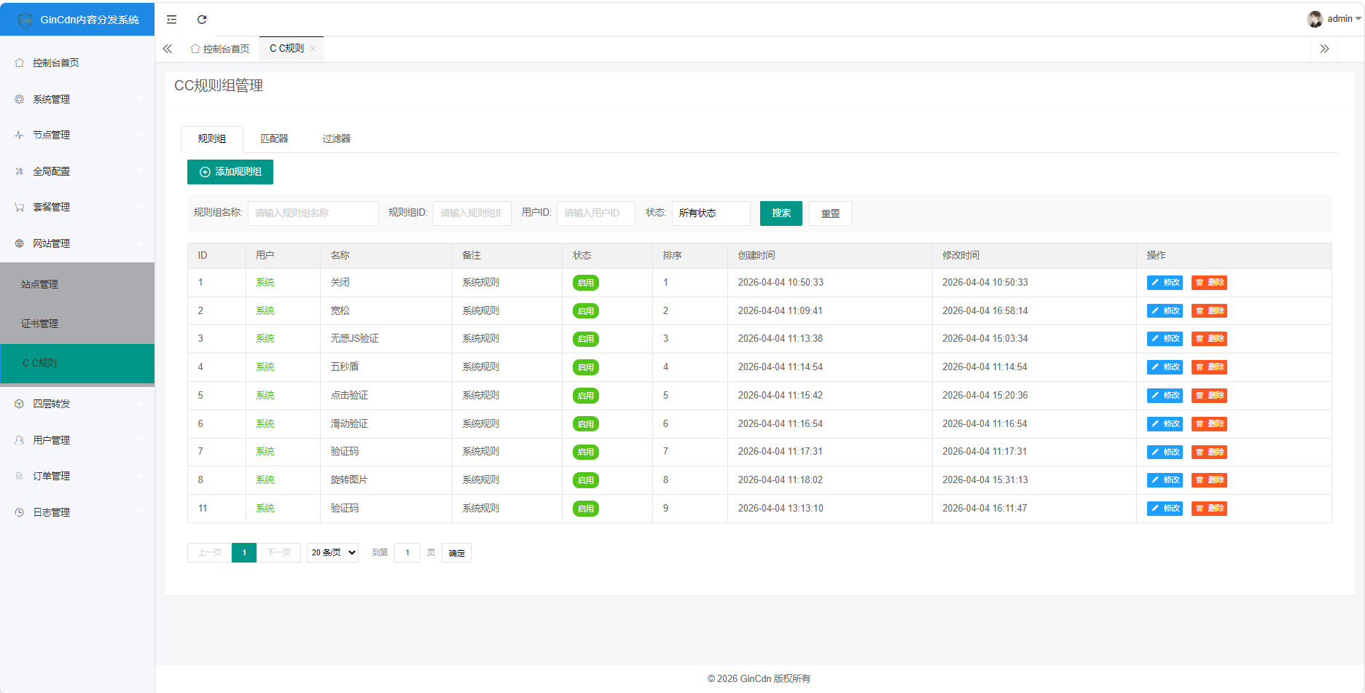1365x693 pixels.
Task: Open the 所有状态 status dropdown
Action: point(711,213)
